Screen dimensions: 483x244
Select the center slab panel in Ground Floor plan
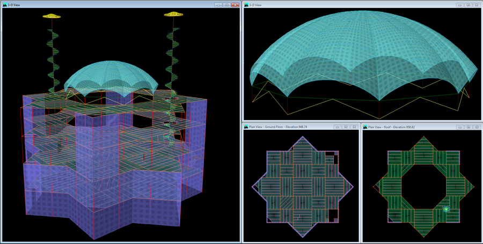pos(302,186)
